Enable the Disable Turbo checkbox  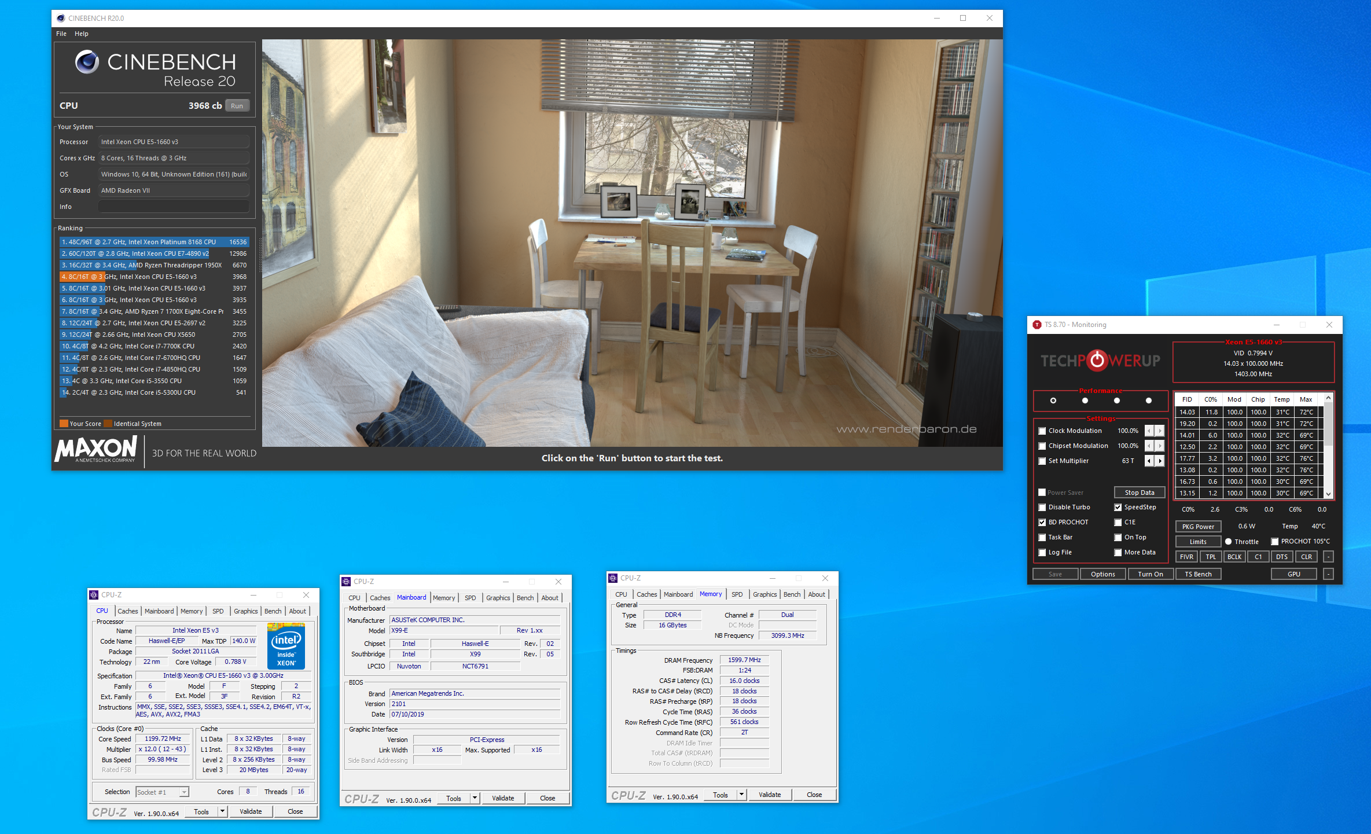pyautogui.click(x=1042, y=508)
